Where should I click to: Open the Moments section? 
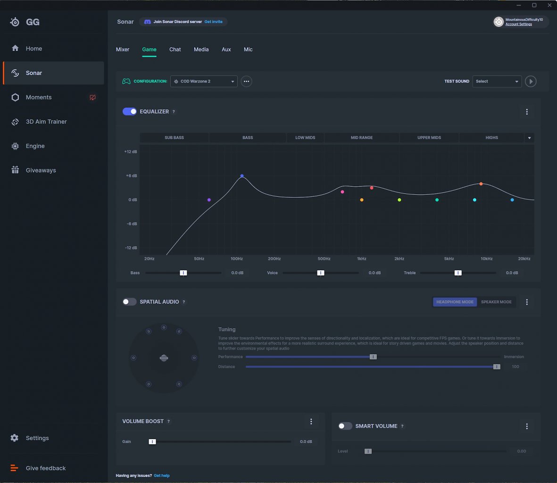[53, 97]
